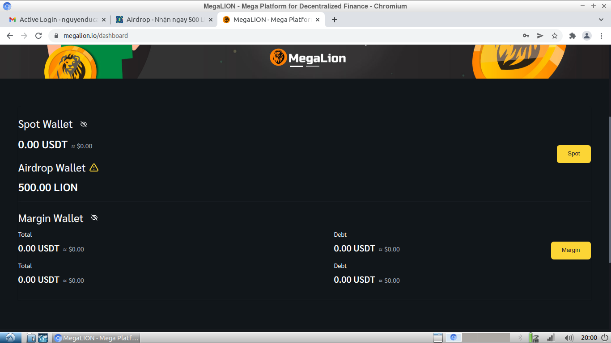This screenshot has width=611, height=343.
Task: Open the Chromium window menu icon in title bar
Action: pos(7,6)
